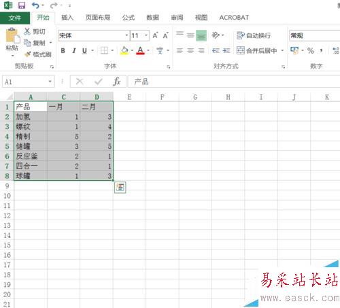Open the borders dropdown arrow
The height and width of the screenshot is (308, 340).
point(112,50)
